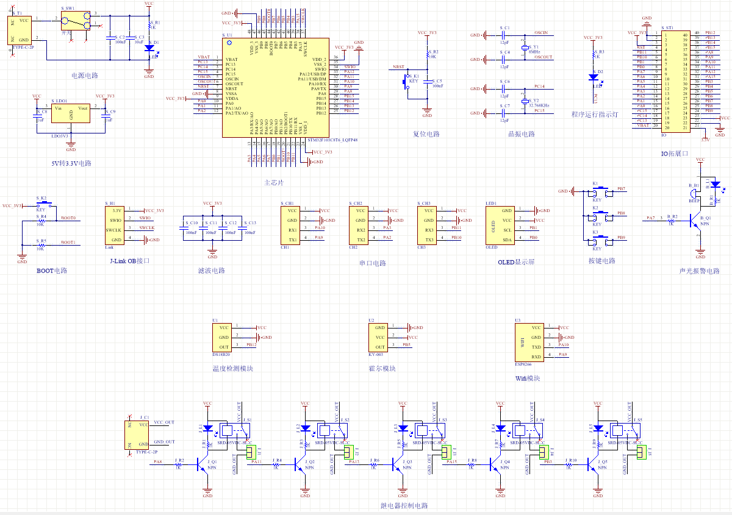Screen dimensions: 732x515
Task: Click the run indicator LED S_D2
Action: 592,77
